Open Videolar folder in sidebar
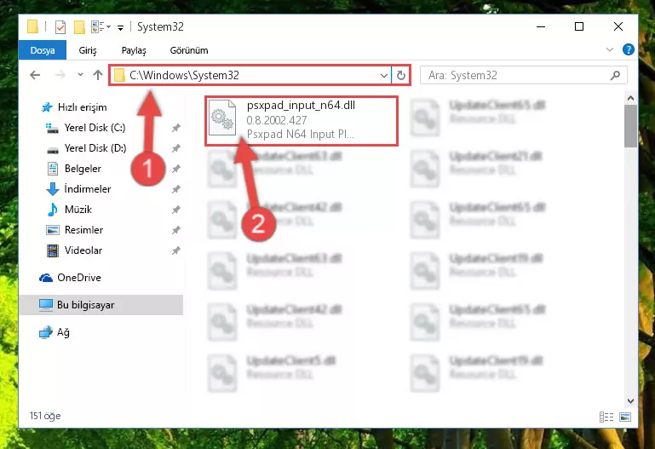 tap(83, 250)
